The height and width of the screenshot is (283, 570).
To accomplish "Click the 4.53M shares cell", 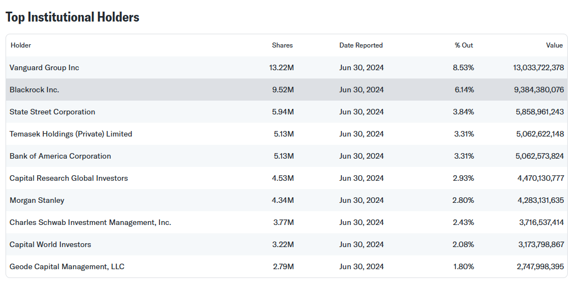I will point(283,179).
